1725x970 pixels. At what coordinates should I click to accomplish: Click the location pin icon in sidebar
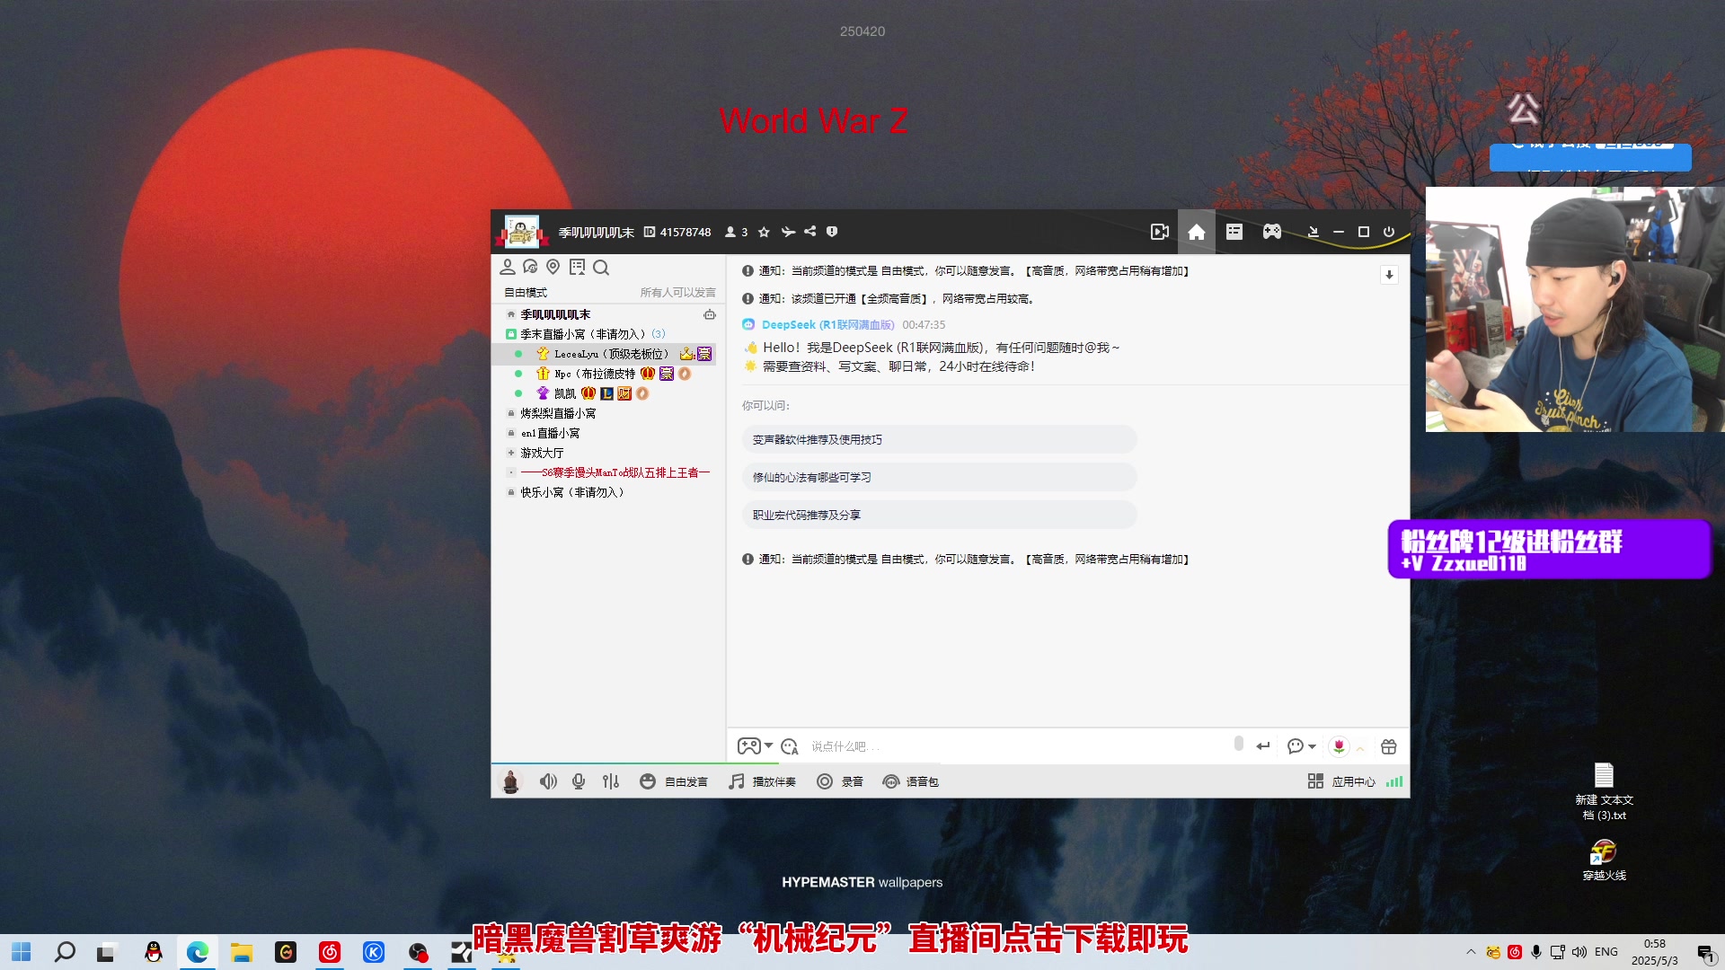(553, 267)
